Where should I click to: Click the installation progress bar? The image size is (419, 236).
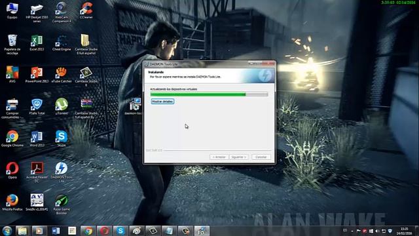209,94
